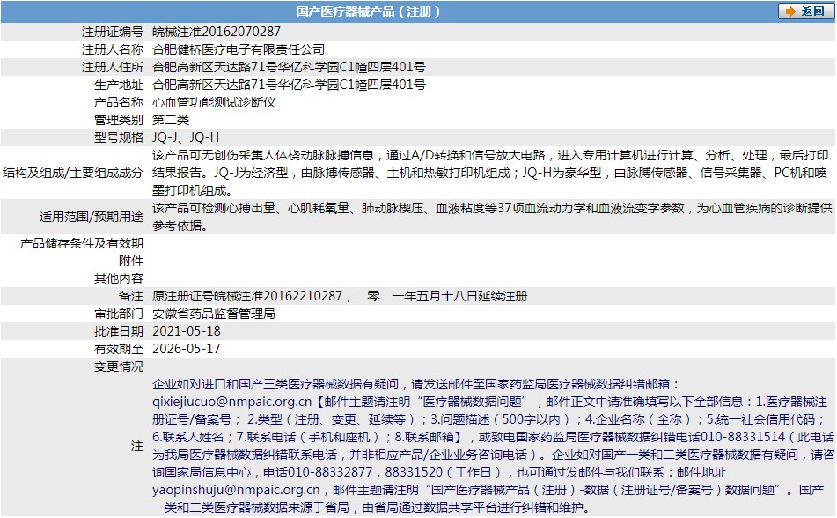Click the 批准日期 label
Image resolution: width=837 pixels, height=518 pixels.
pyautogui.click(x=119, y=331)
